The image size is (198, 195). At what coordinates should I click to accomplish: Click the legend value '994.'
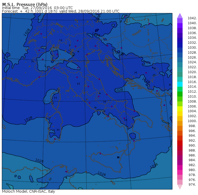point(193,136)
